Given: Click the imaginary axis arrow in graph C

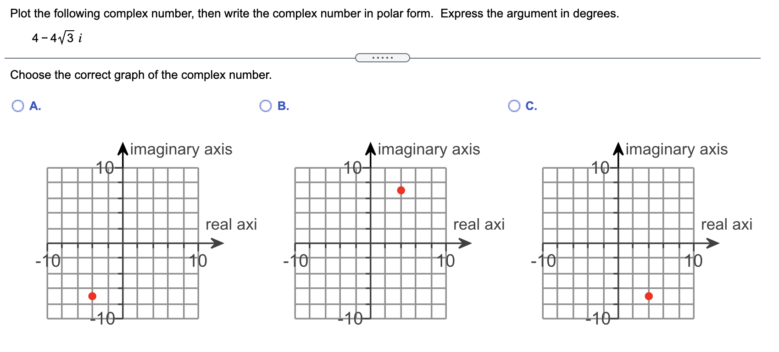Looking at the screenshot, I should 618,148.
